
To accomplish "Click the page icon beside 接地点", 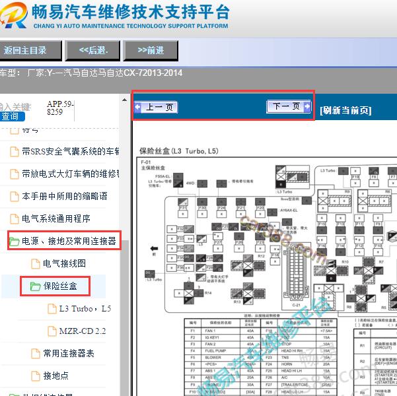I will (x=36, y=376).
